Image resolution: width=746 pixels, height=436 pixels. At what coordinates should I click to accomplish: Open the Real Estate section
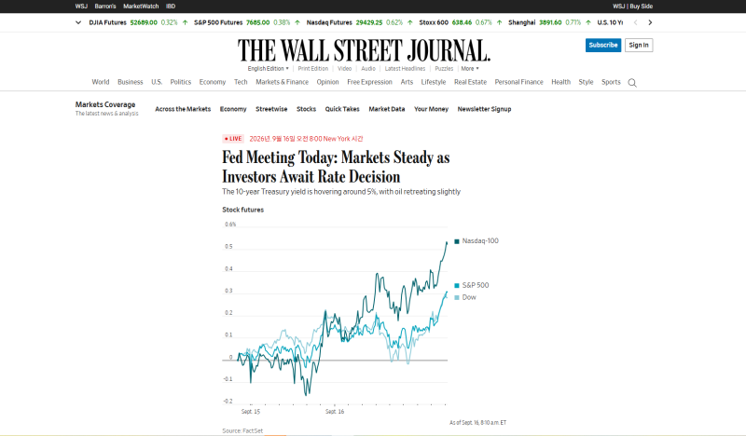point(470,82)
